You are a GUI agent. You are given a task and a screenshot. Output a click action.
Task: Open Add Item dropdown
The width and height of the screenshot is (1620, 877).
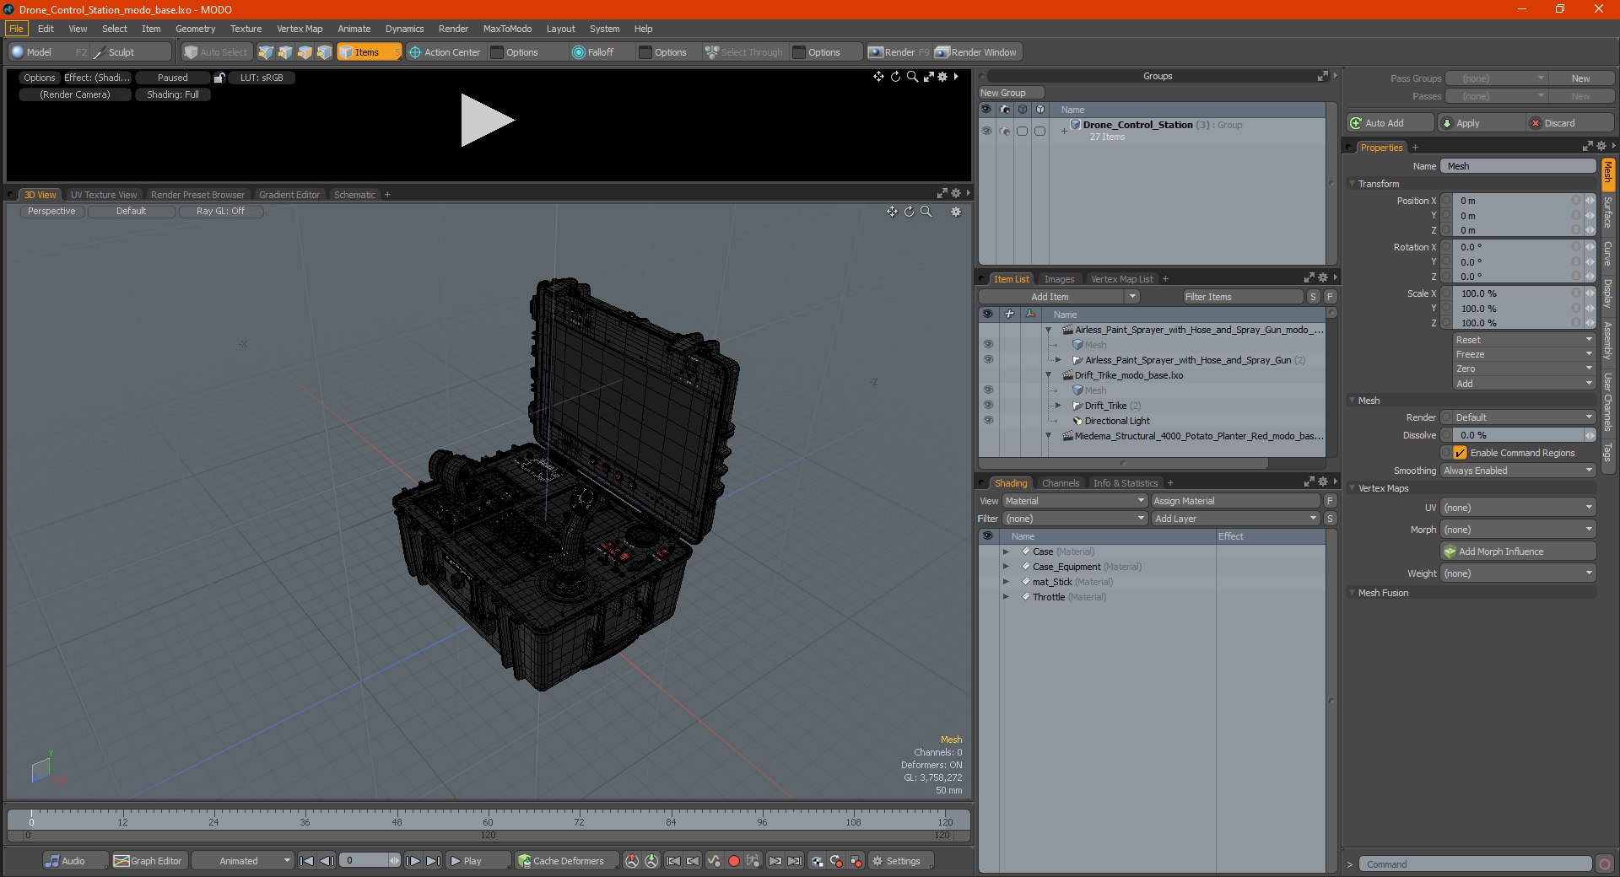click(1059, 297)
